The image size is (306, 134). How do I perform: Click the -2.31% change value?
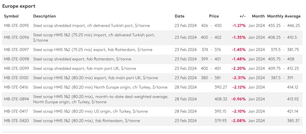239,78
